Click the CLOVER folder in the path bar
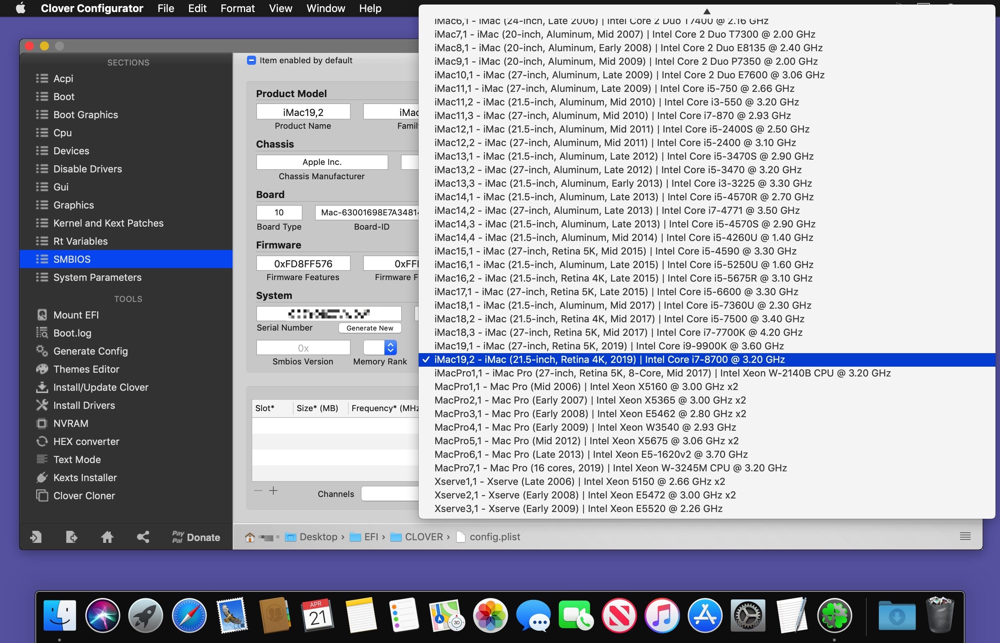 416,536
